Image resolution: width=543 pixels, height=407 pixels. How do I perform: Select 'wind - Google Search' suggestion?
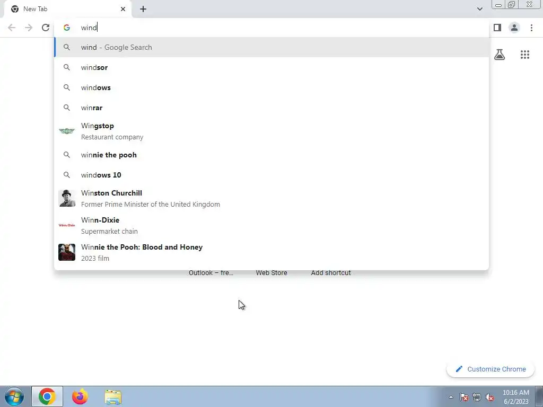[x=271, y=47]
